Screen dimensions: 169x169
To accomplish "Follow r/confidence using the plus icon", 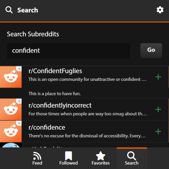I will 158,131.
